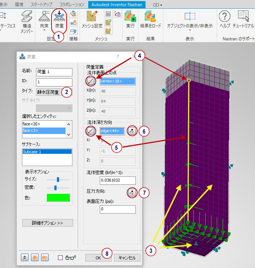255x268 pixels.
Task: Open the ヘルプ help icon
Action: click(x=225, y=20)
